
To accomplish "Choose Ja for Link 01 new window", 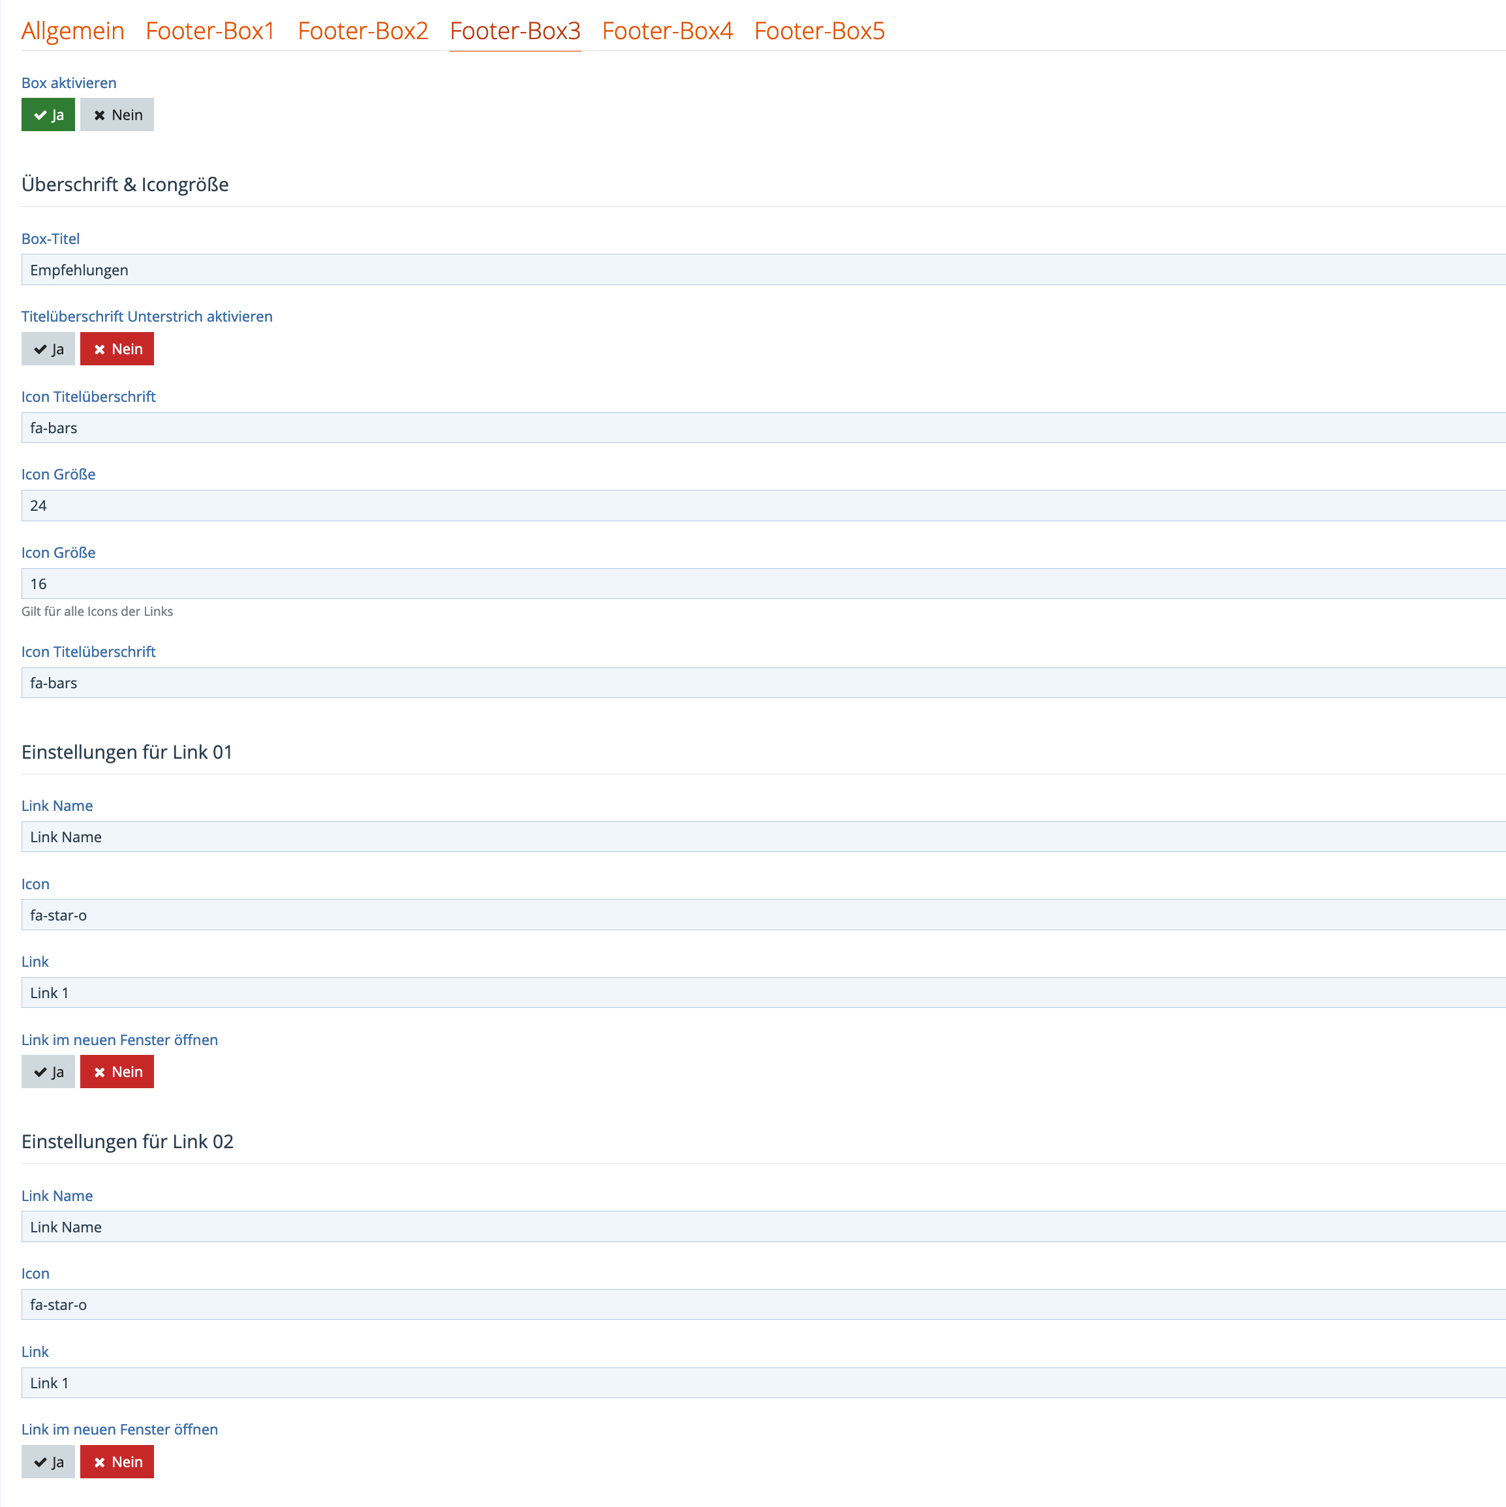I will [48, 1072].
